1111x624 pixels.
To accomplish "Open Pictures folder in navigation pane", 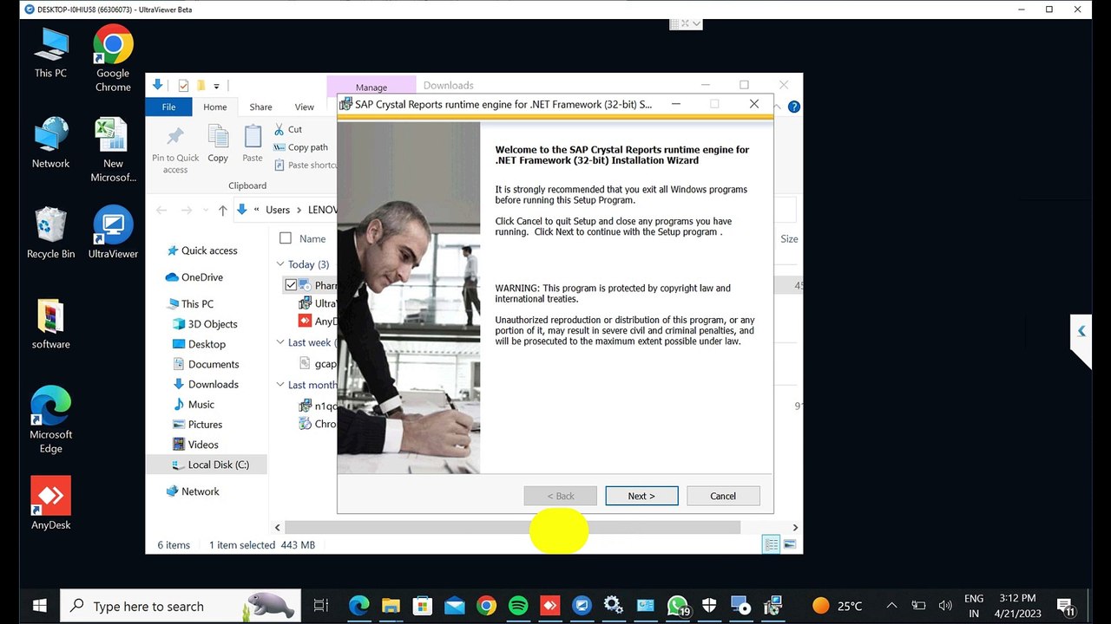I will (197, 424).
